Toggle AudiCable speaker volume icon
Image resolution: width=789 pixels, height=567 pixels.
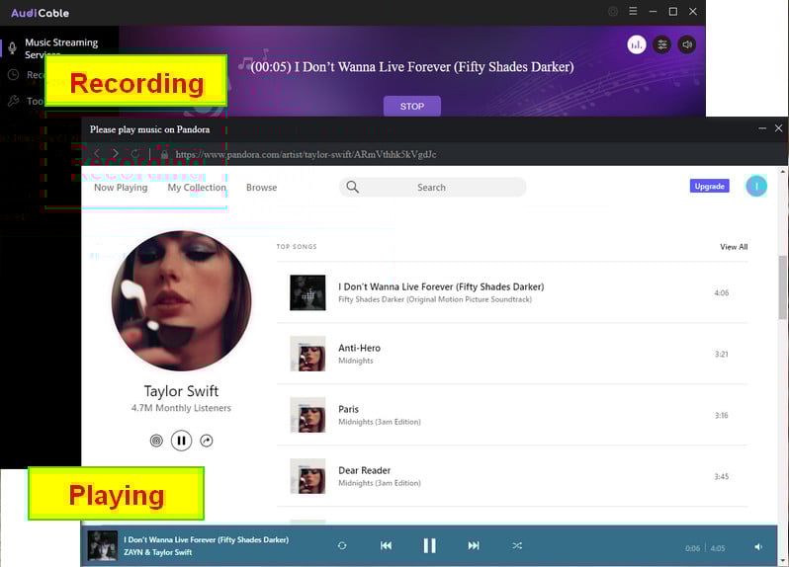(x=687, y=44)
